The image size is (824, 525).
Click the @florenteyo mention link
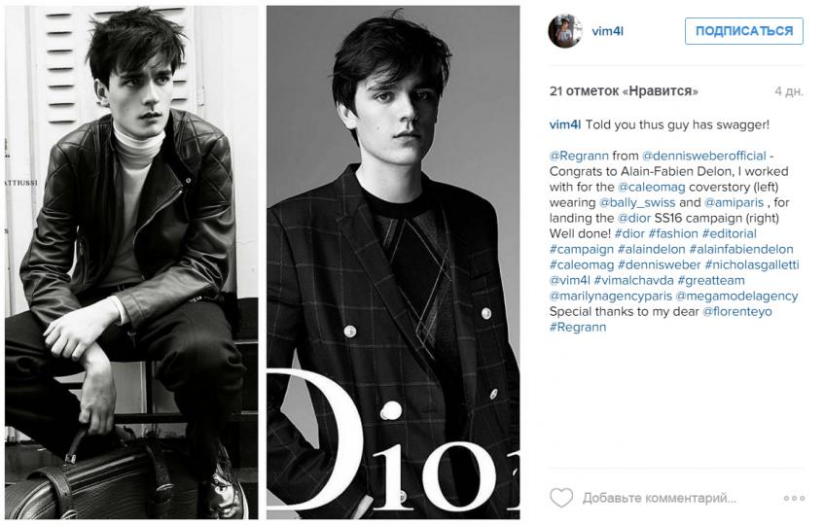pos(737,311)
